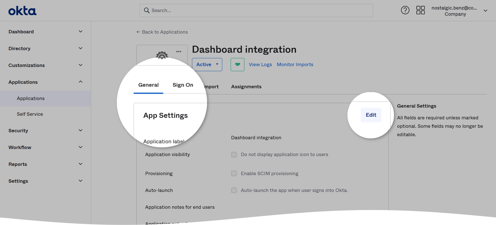Open Monitor Imports link
The height and width of the screenshot is (225, 496).
point(295,64)
